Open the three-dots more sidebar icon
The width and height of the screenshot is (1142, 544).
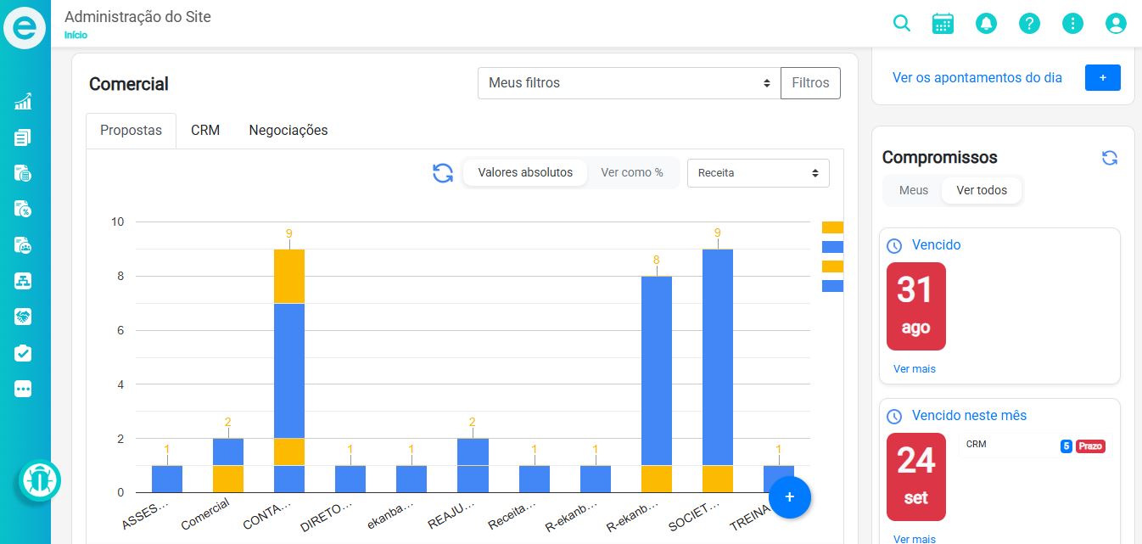(x=23, y=389)
